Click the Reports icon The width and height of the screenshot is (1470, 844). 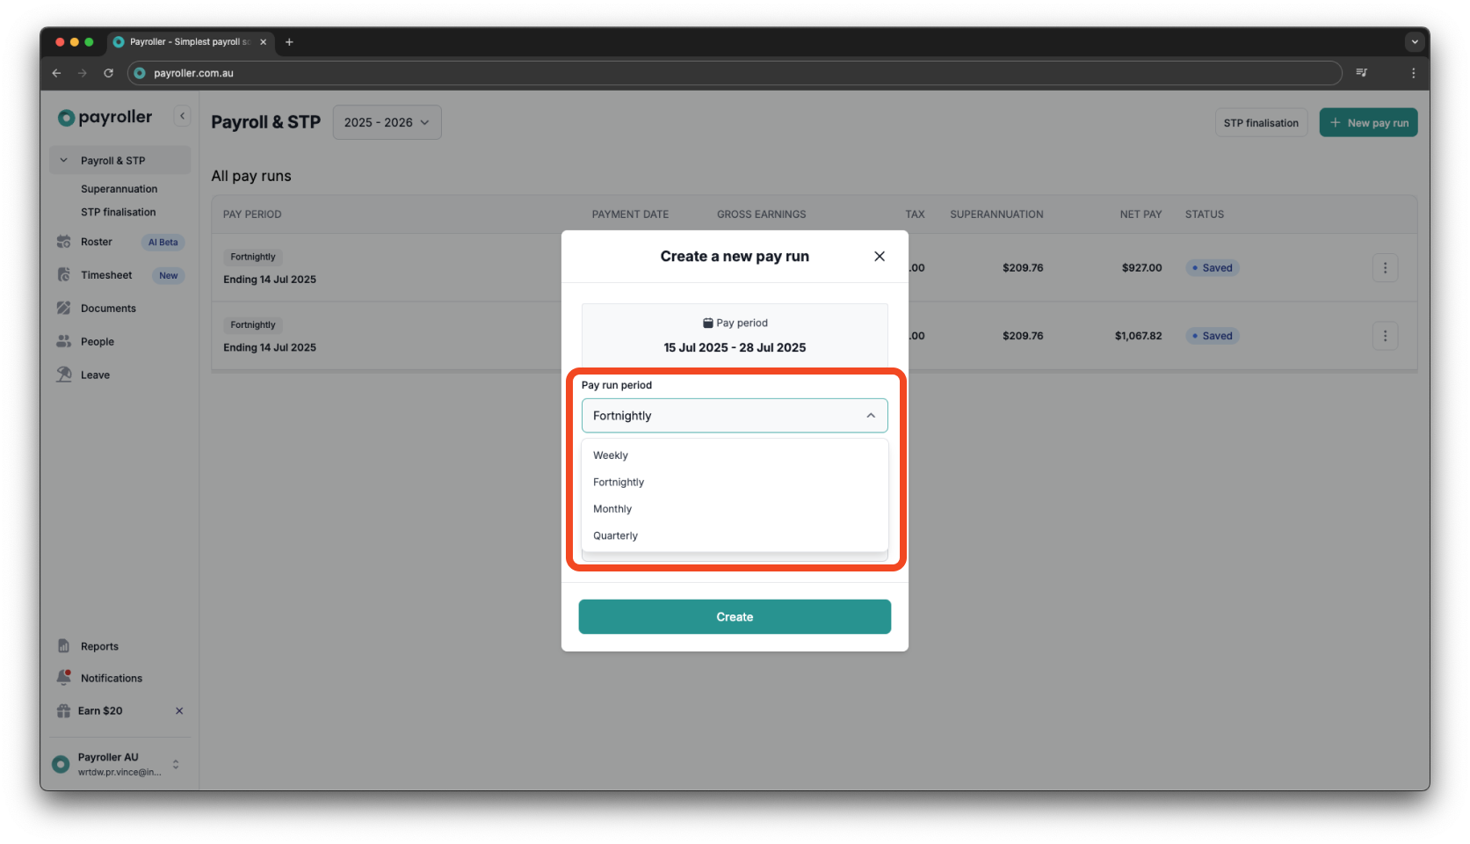[64, 645]
